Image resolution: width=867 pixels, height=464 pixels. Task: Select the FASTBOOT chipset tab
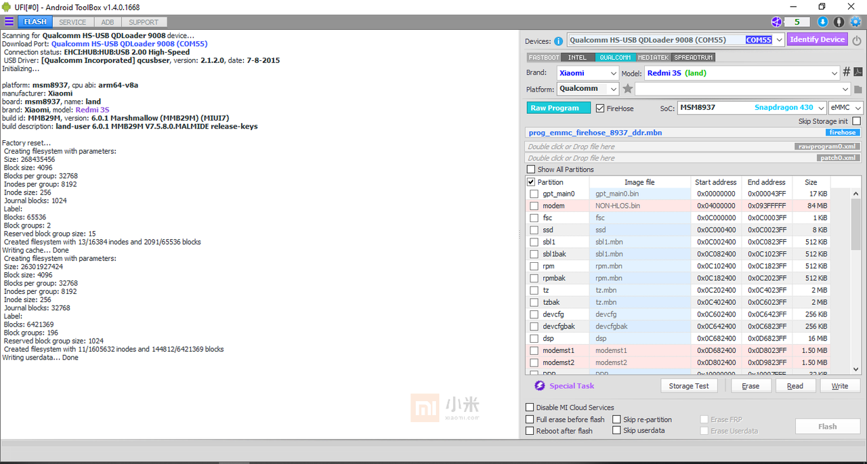click(x=544, y=58)
